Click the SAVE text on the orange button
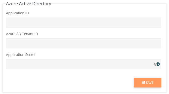This screenshot has width=169, height=94. click(x=149, y=82)
